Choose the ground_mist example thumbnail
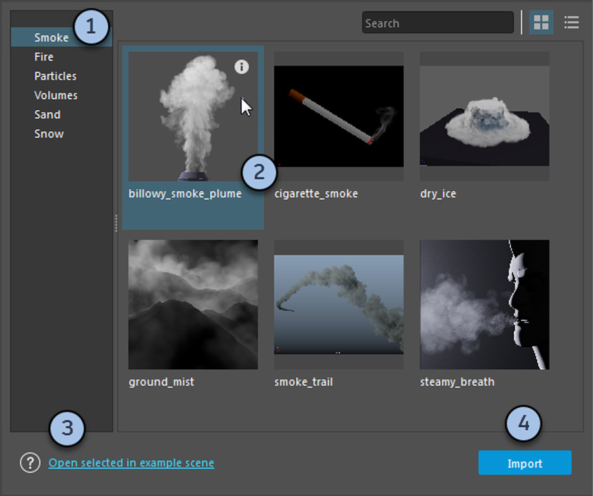The width and height of the screenshot is (593, 496). tap(193, 304)
